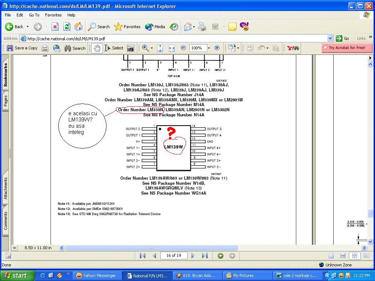Expand the Links toolbar chevron

pyautogui.click(x=371, y=37)
